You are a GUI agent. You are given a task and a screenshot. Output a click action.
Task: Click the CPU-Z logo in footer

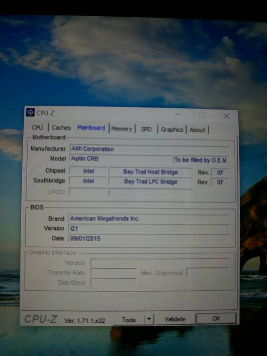41,319
